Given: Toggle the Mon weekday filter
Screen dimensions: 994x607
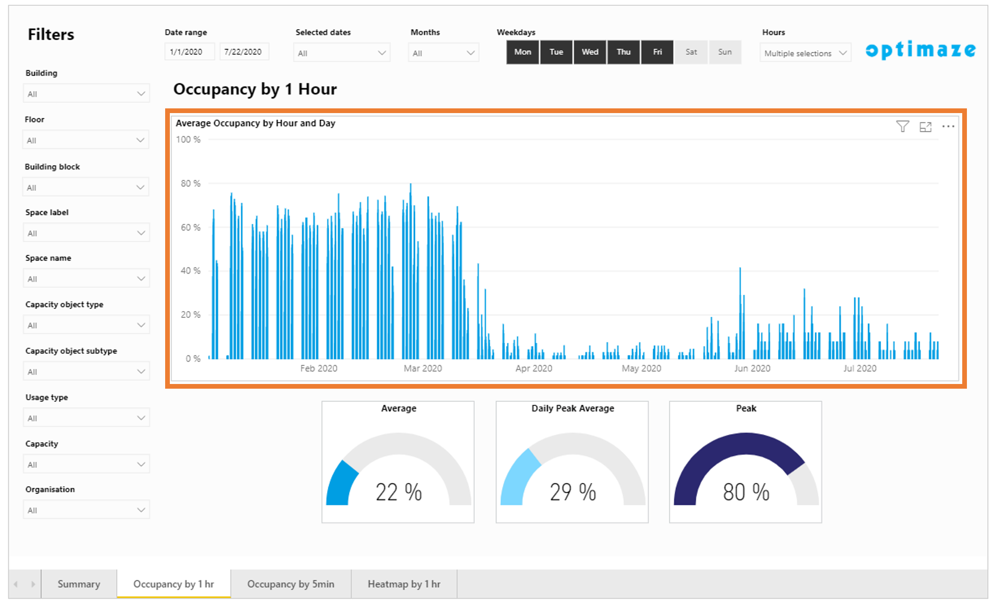Looking at the screenshot, I should point(523,52).
